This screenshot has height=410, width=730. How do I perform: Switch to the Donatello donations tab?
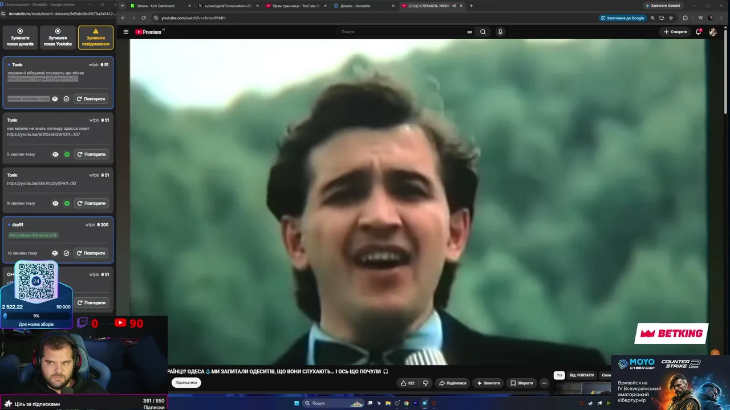coord(364,6)
